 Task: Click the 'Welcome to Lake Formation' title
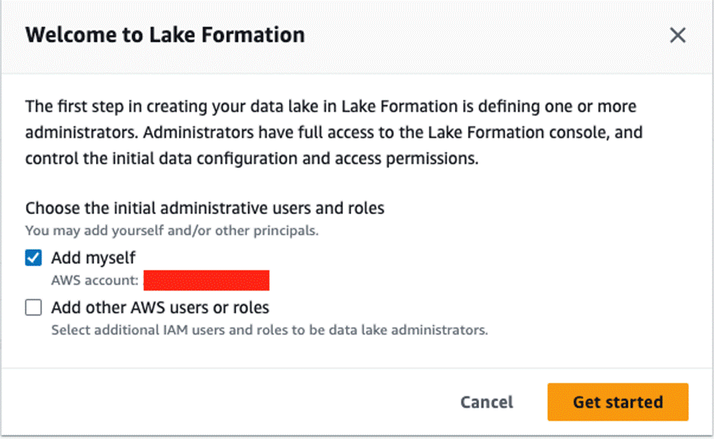pos(165,35)
